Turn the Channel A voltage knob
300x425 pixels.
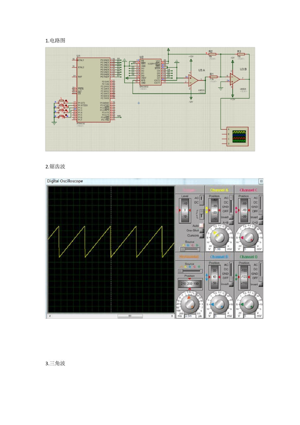[x=219, y=237]
